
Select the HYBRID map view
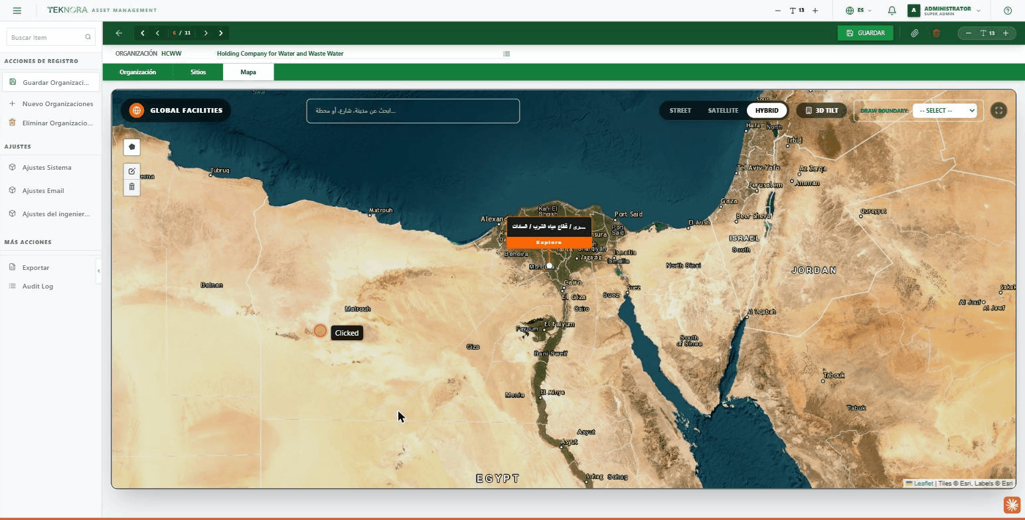[767, 111]
